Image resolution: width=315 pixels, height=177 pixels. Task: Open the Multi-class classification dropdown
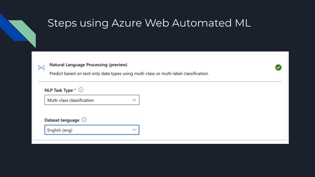(92, 100)
